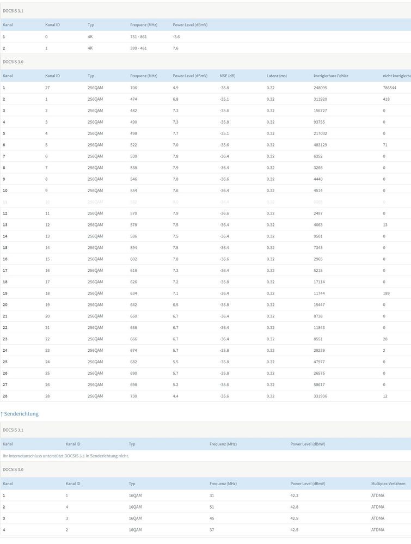Click the uncorrectable errors value 71
The height and width of the screenshot is (544, 411).
click(x=385, y=145)
